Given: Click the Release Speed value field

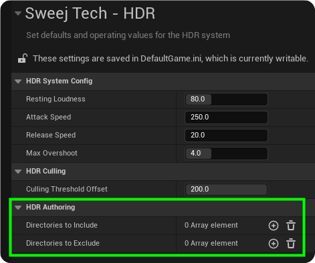Looking at the screenshot, I should [226, 136].
